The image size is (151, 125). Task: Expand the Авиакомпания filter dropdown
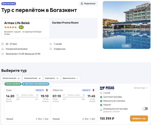(32, 78)
